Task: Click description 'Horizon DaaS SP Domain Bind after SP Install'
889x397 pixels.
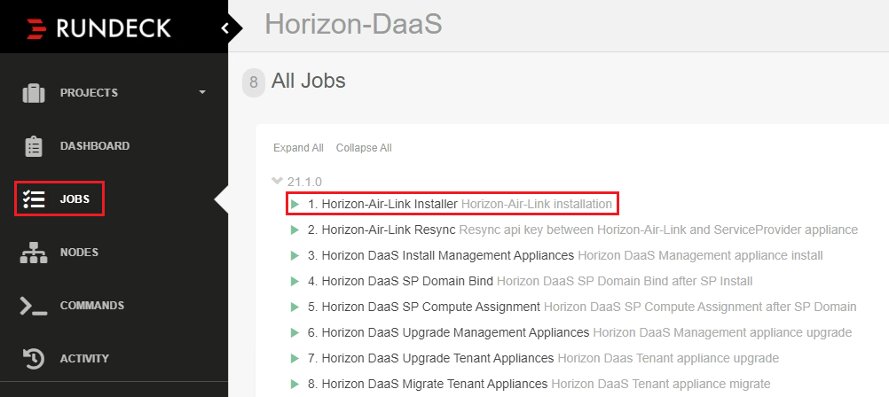Action: (625, 281)
